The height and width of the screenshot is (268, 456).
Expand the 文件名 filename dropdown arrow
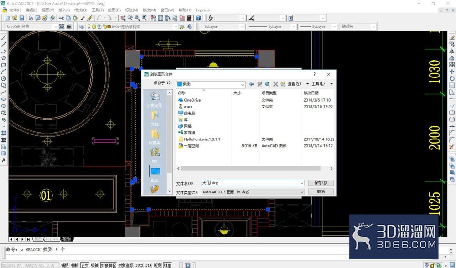tap(302, 183)
